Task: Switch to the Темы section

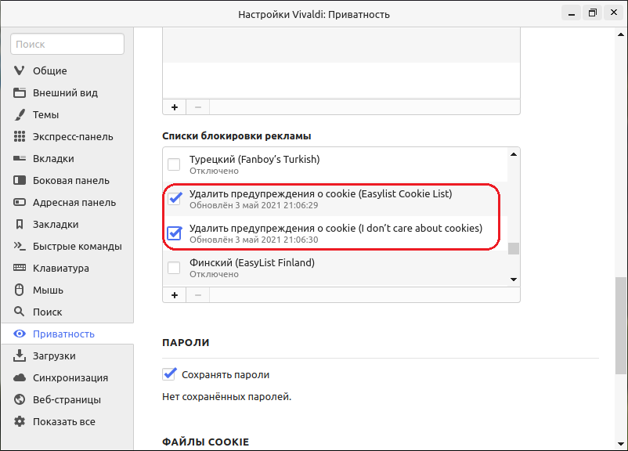Action: pos(45,115)
